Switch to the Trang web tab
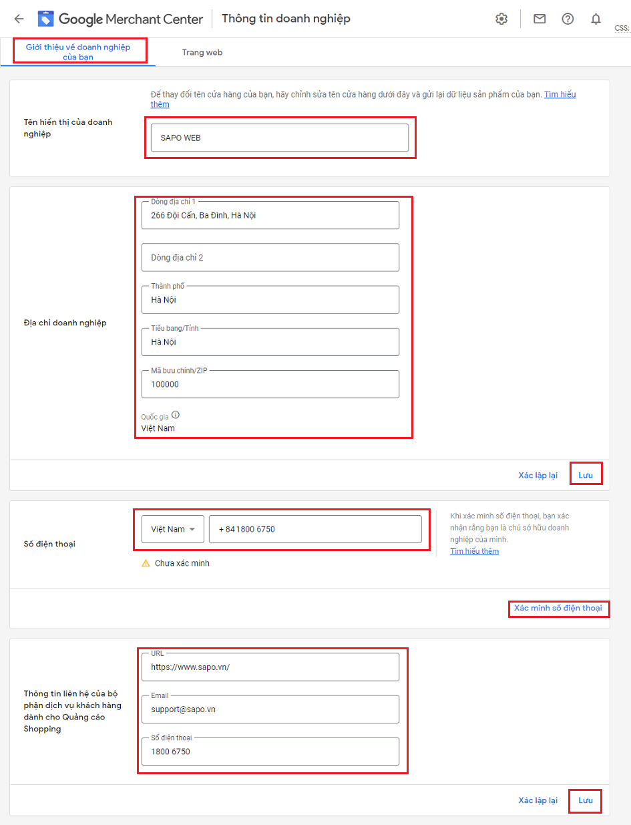 tap(202, 51)
